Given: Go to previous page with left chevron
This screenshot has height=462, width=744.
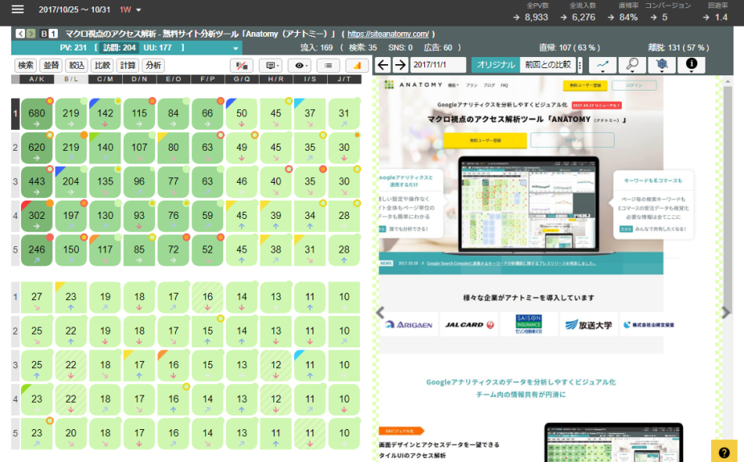Looking at the screenshot, I should click(x=20, y=34).
